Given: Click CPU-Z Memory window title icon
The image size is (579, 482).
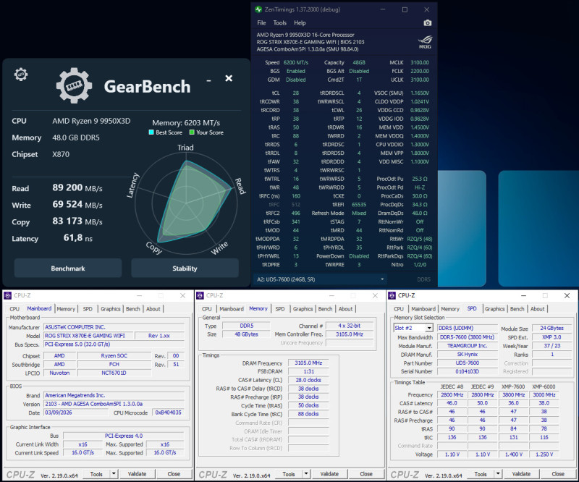Looking at the screenshot, I should (x=200, y=295).
